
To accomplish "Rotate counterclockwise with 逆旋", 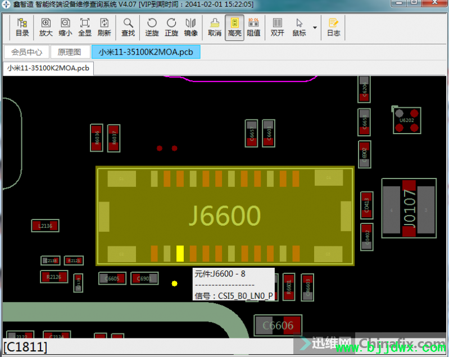I will 152,28.
